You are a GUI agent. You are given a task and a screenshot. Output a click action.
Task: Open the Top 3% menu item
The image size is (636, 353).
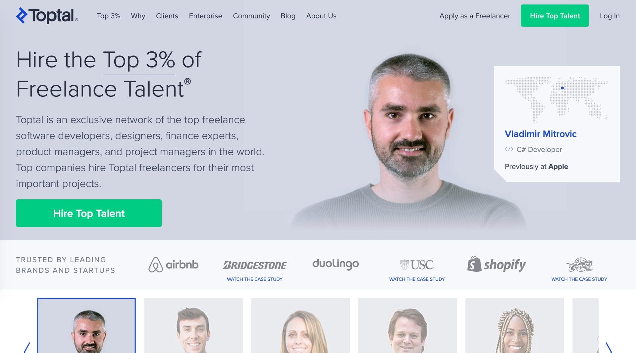pyautogui.click(x=108, y=16)
